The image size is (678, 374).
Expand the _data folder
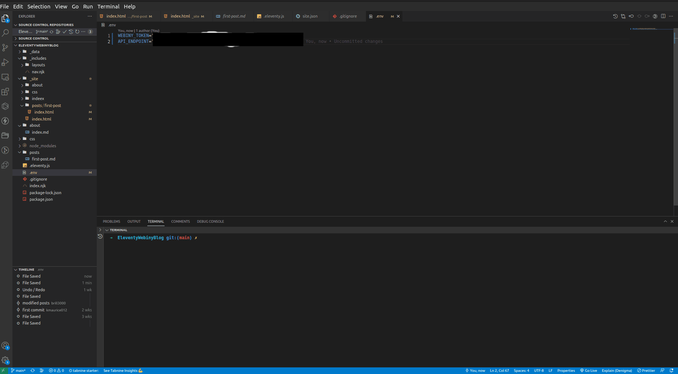pyautogui.click(x=35, y=52)
